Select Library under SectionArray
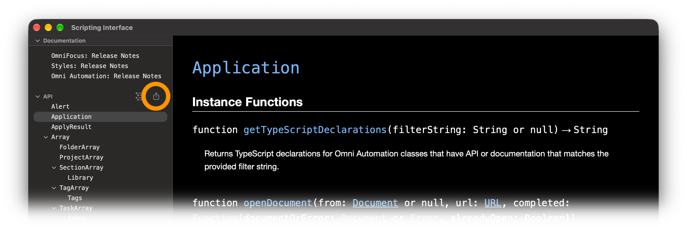 pos(80,177)
